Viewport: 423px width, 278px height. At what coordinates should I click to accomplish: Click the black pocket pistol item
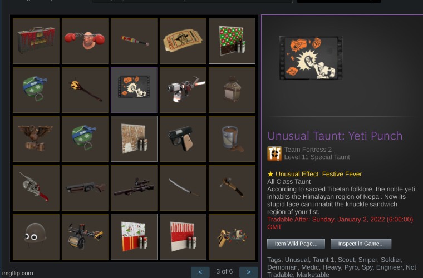(x=183, y=139)
